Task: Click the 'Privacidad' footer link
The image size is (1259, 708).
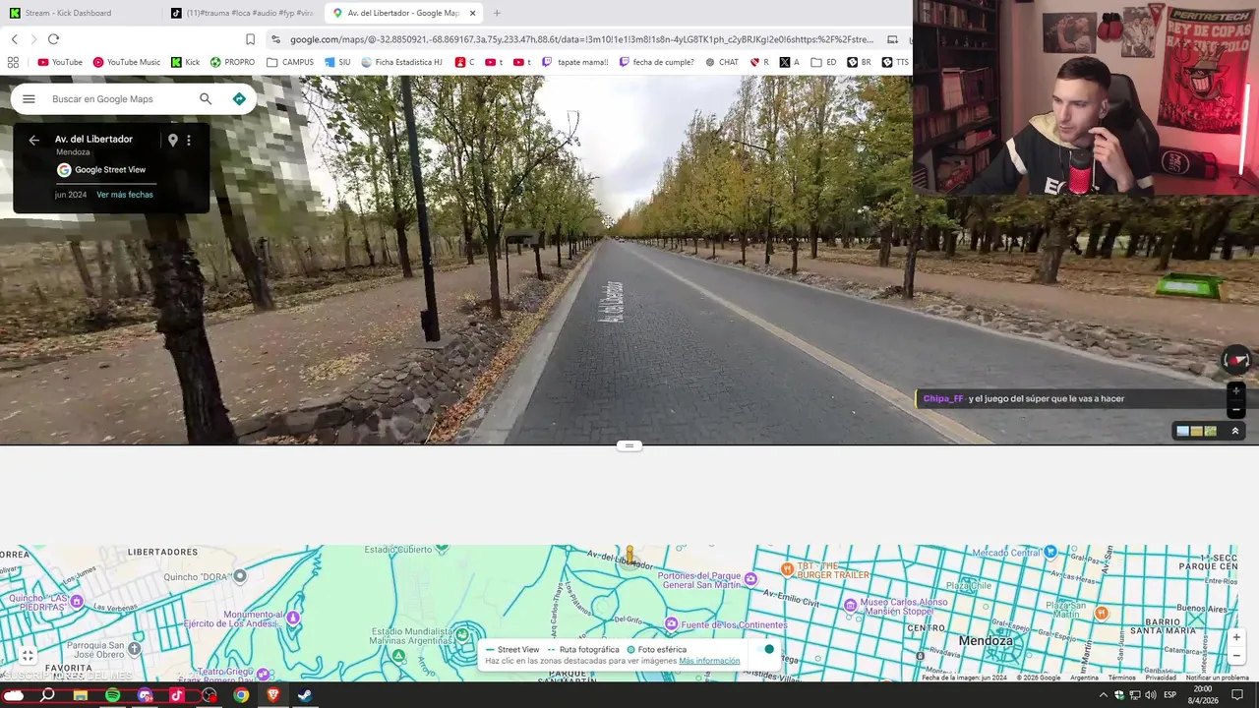Action: (x=1161, y=678)
